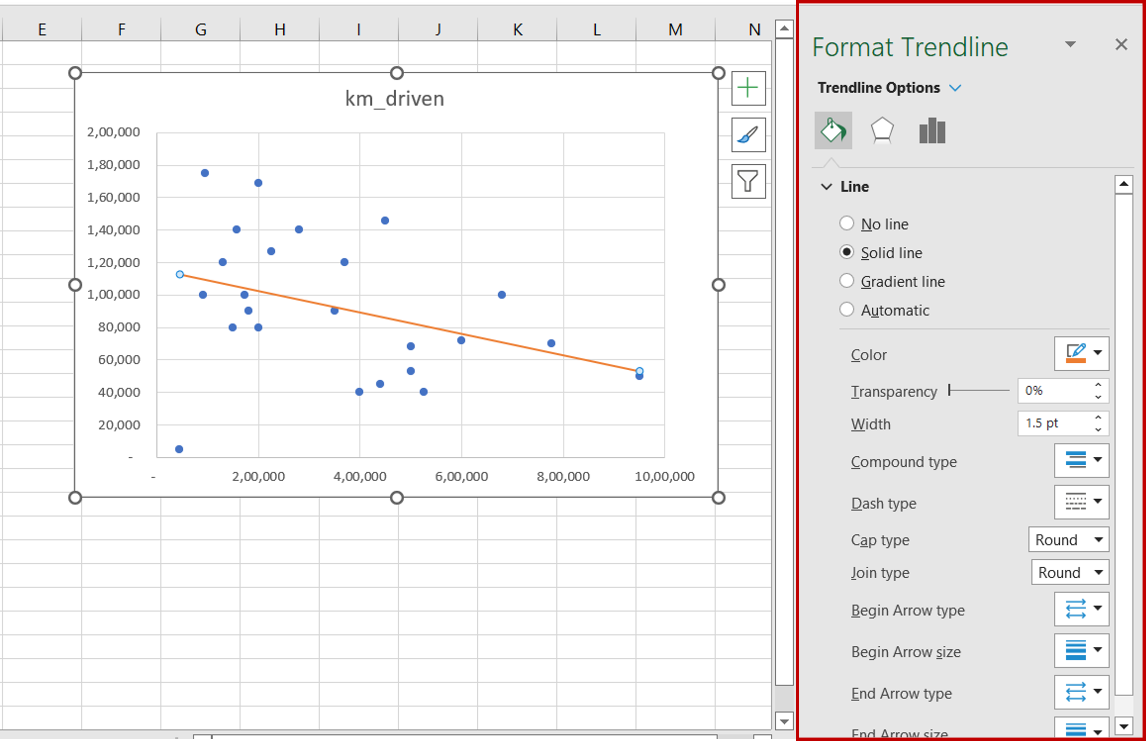The width and height of the screenshot is (1146, 741).
Task: Open the Chart Filters icon
Action: pyautogui.click(x=748, y=182)
